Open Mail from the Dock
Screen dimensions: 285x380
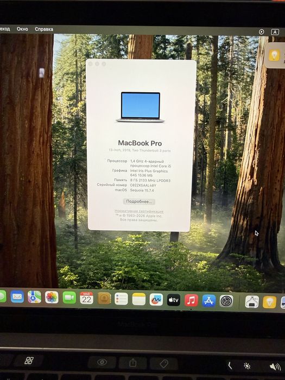tap(17, 296)
